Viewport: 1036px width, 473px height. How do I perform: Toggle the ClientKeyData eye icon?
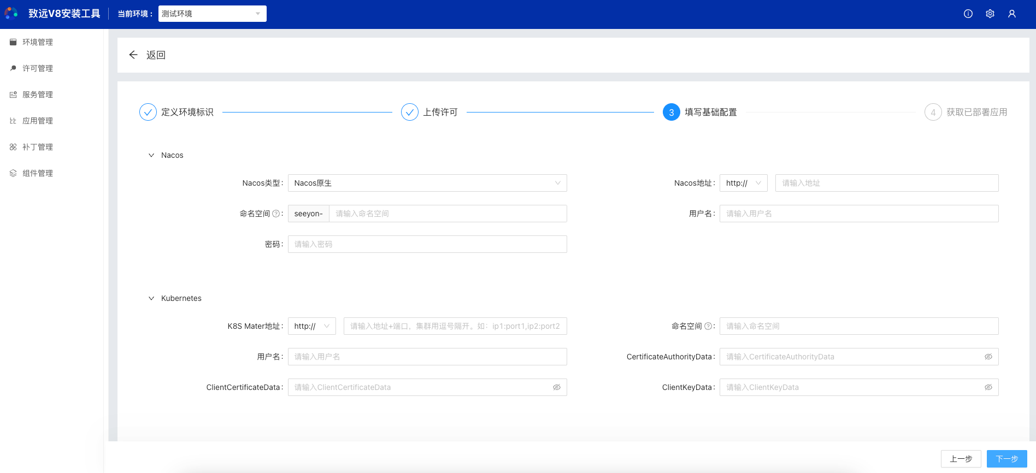[988, 387]
